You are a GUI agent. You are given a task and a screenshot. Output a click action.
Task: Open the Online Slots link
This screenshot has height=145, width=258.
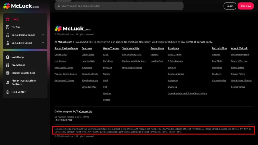coord(60,55)
